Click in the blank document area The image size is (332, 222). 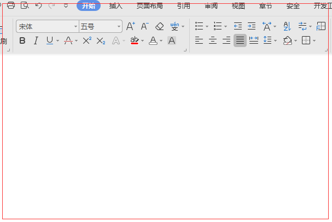[165, 136]
